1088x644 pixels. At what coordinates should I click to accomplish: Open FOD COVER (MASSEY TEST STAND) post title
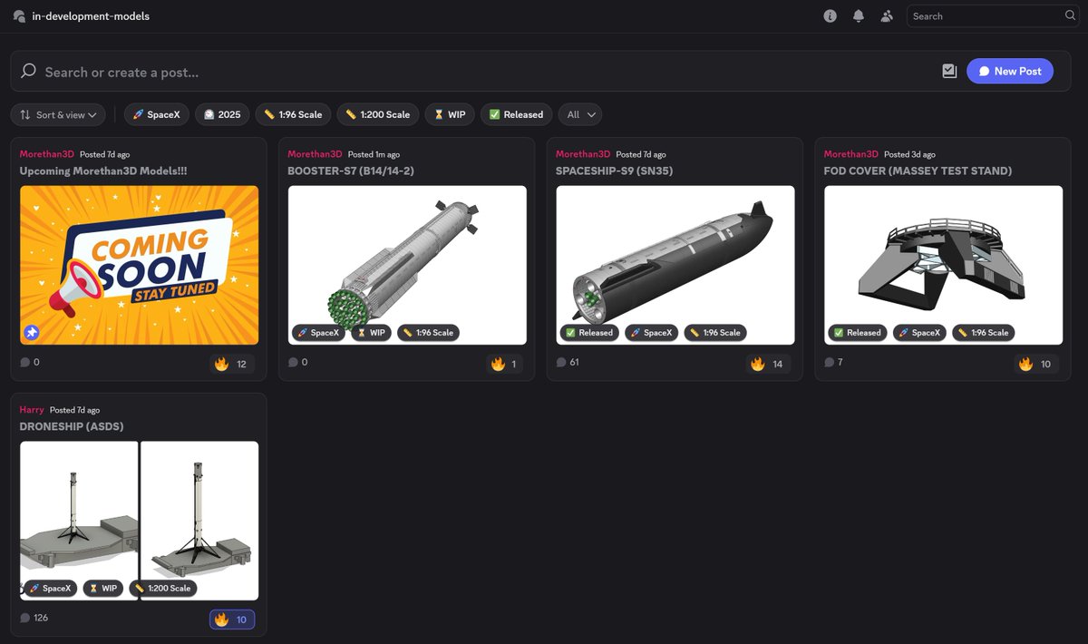918,171
